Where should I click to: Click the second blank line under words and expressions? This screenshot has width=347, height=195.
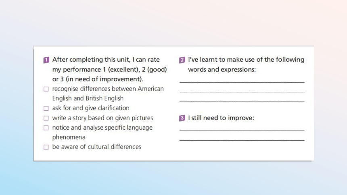(242, 92)
